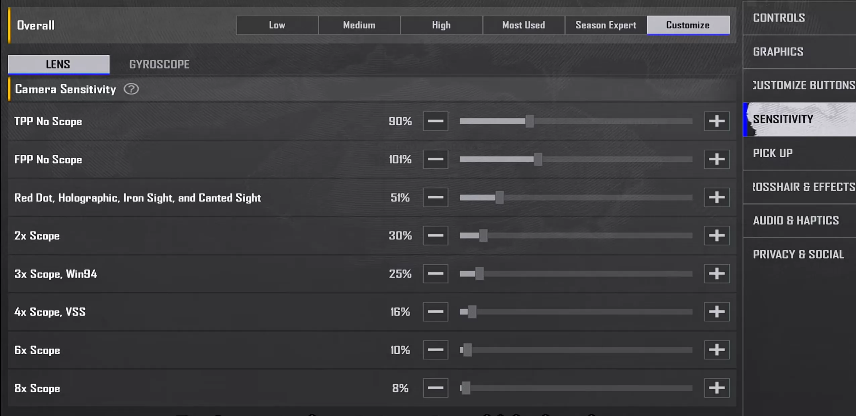Raise 6x Scope using plus icon

tap(717, 350)
